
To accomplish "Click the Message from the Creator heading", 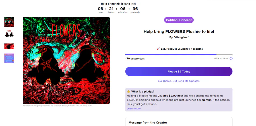I will [148, 123].
